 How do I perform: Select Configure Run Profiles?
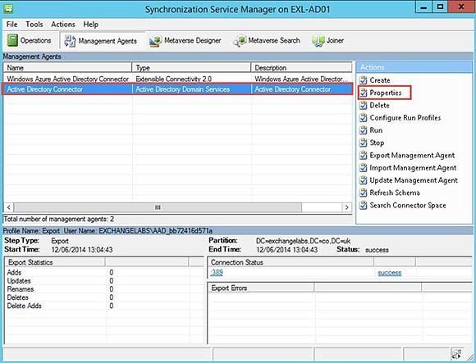pos(405,117)
